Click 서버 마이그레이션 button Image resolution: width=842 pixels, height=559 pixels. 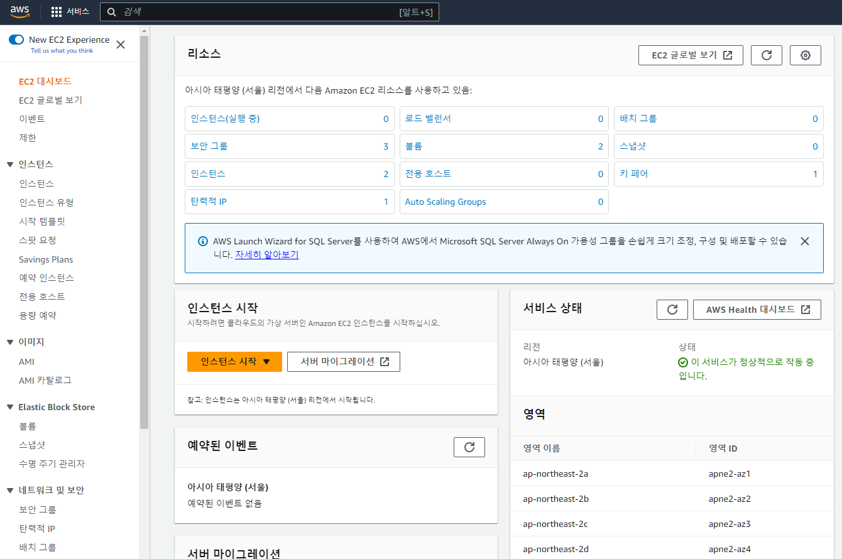pyautogui.click(x=344, y=362)
